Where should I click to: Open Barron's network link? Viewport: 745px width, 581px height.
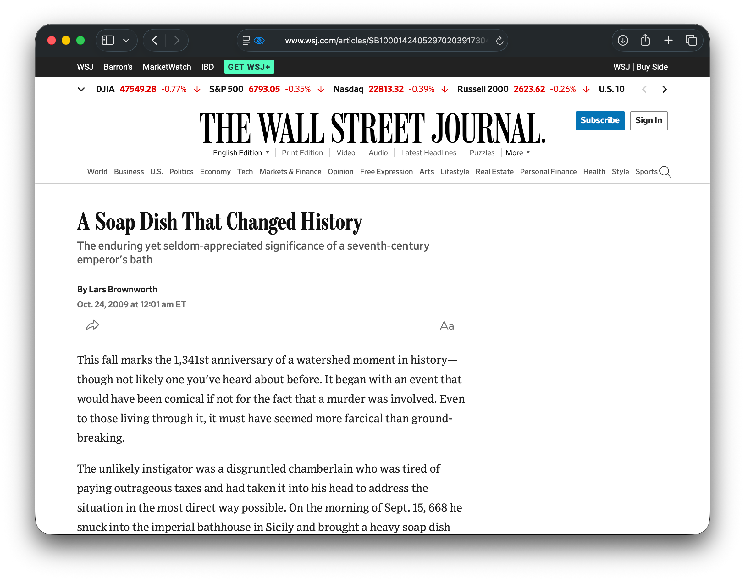pos(118,67)
